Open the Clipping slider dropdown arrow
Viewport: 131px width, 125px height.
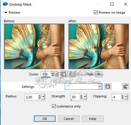(x=126, y=97)
